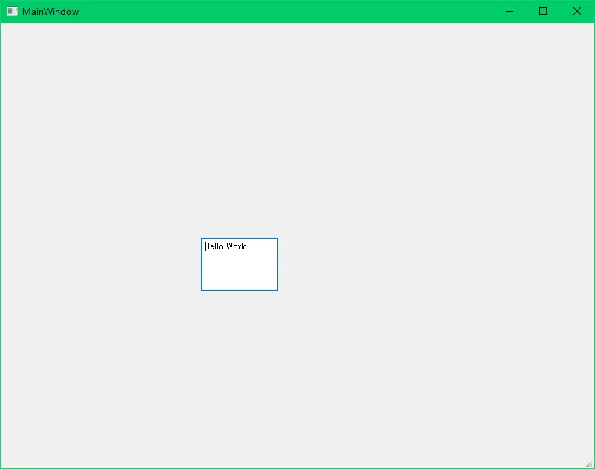Click the MainWindow application icon
Screen dimensions: 595x469
click(12, 11)
